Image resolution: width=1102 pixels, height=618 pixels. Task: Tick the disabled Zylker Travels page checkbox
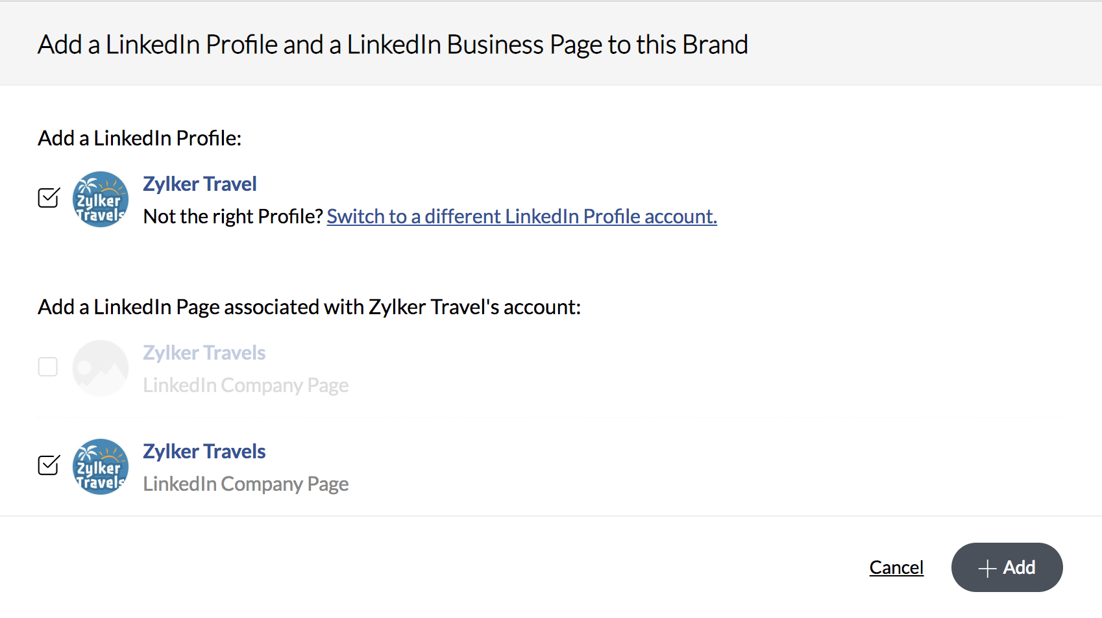click(48, 367)
